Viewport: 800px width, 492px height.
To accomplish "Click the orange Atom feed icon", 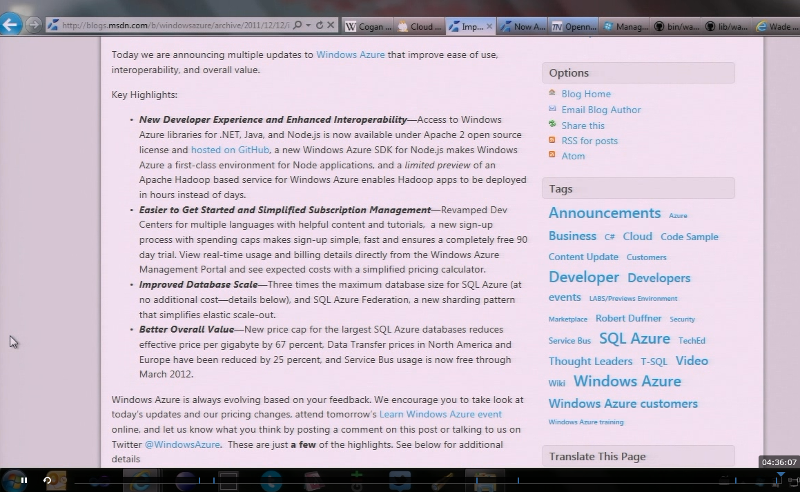I will coord(552,155).
